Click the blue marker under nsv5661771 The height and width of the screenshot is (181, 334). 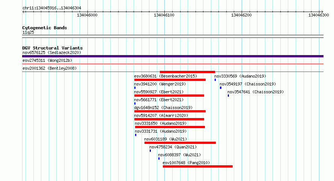(x=135, y=103)
